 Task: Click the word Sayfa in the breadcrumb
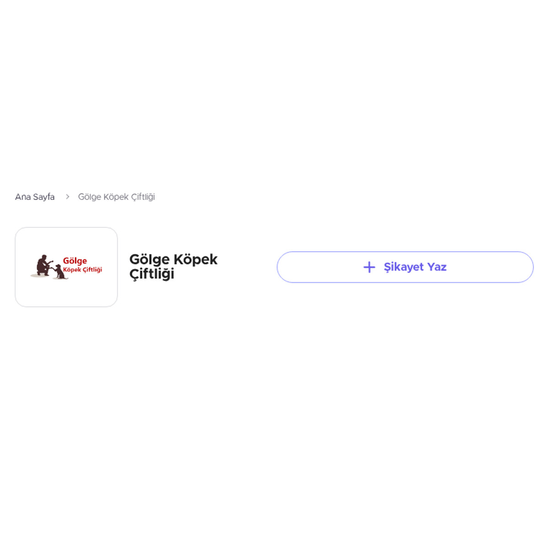coord(44,197)
